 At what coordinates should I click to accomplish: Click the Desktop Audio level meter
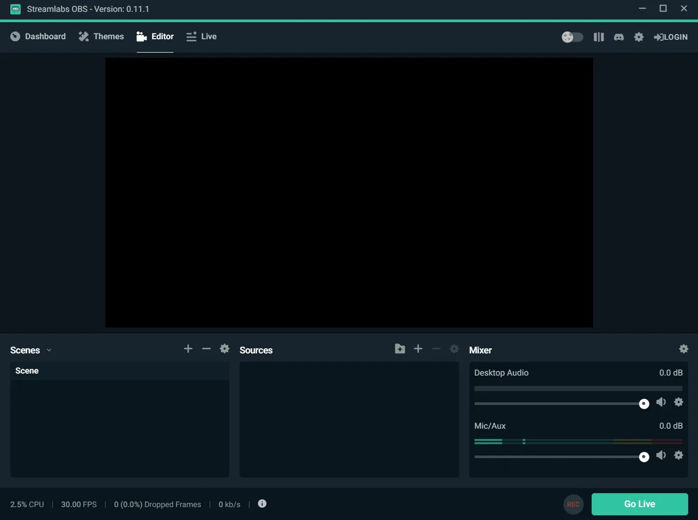coord(578,388)
